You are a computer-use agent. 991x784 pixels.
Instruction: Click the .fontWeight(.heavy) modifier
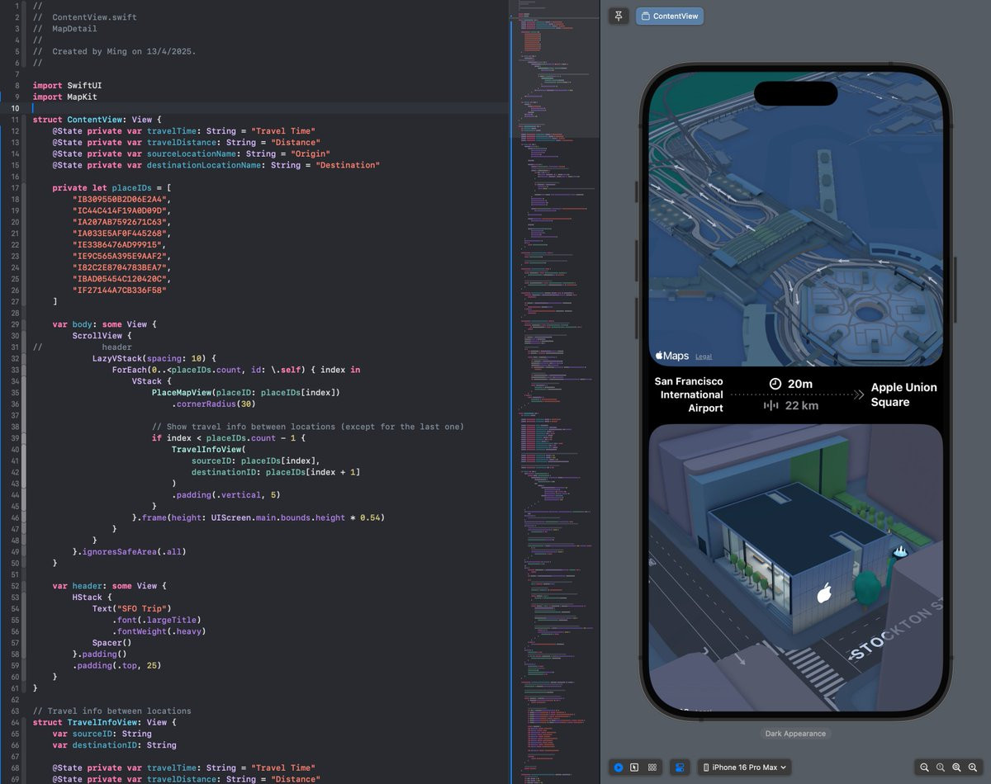tap(159, 631)
